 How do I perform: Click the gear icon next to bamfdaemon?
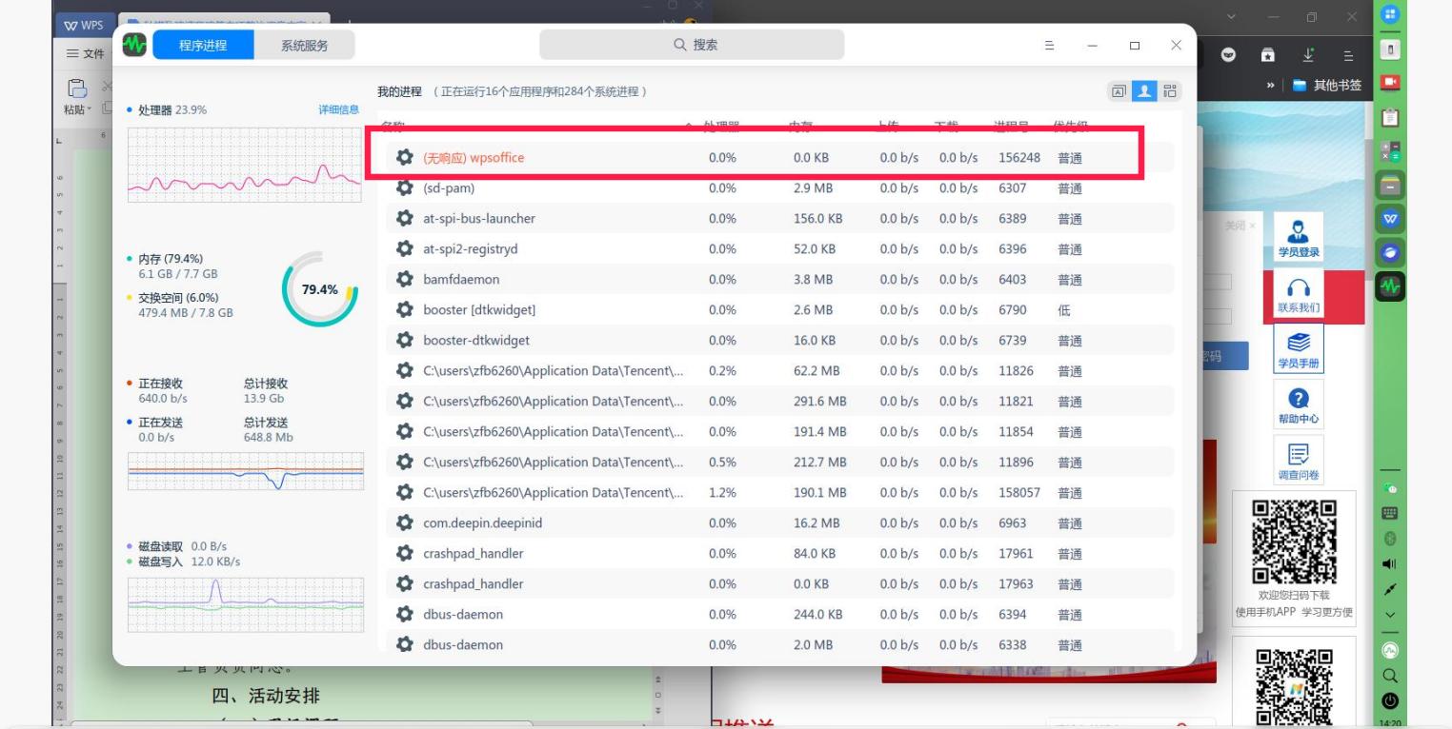(x=404, y=280)
